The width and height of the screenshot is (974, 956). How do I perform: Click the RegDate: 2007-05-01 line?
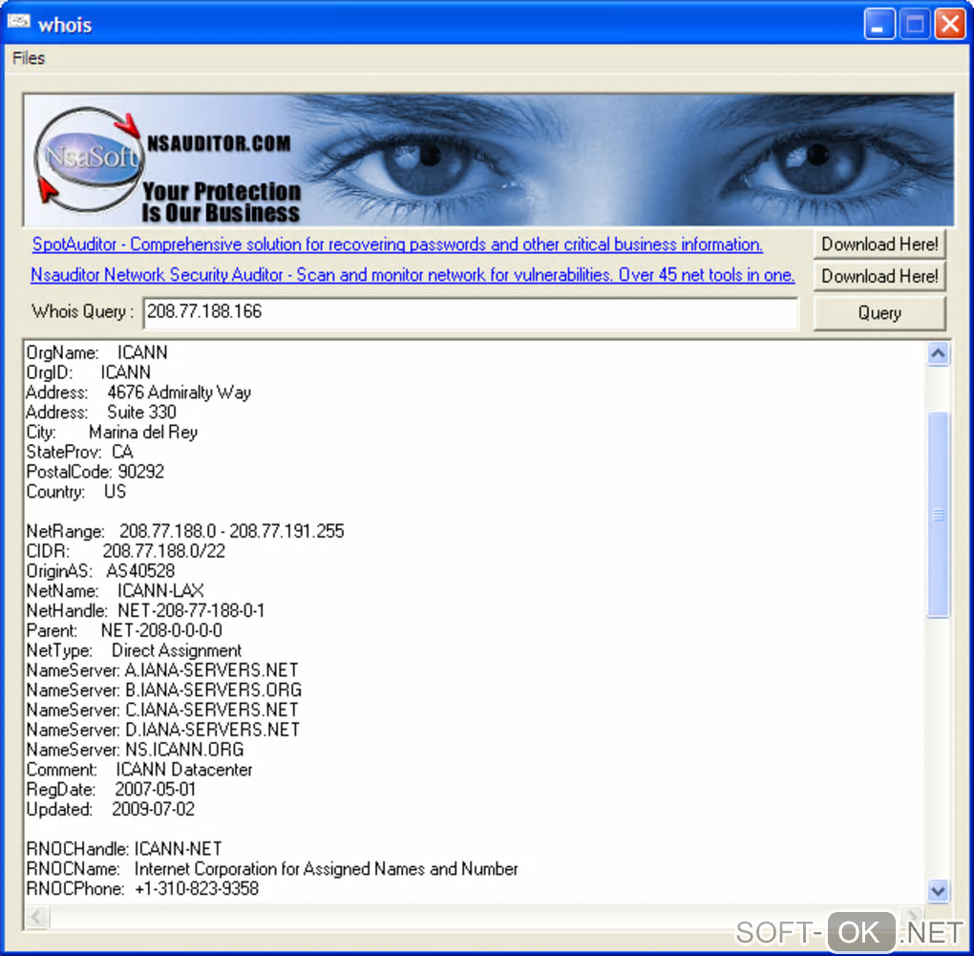(x=111, y=790)
